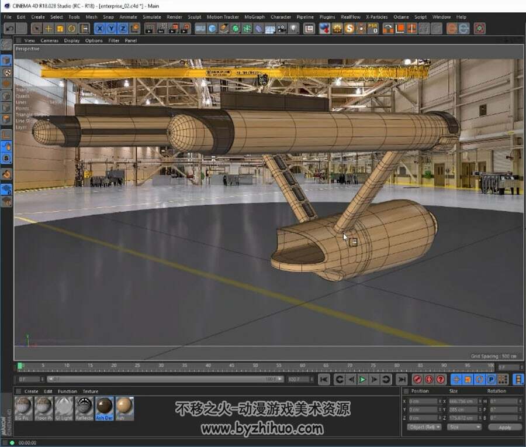Add a Cube primitive object
Viewport: 526px width, 447px height.
point(212,29)
